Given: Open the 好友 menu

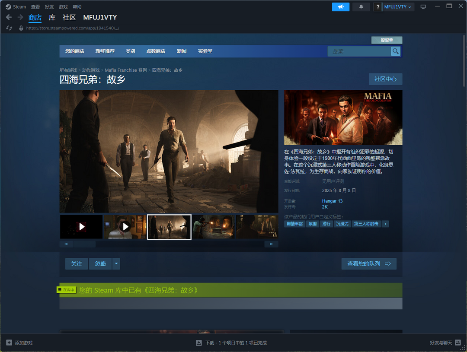Looking at the screenshot, I should [x=49, y=7].
